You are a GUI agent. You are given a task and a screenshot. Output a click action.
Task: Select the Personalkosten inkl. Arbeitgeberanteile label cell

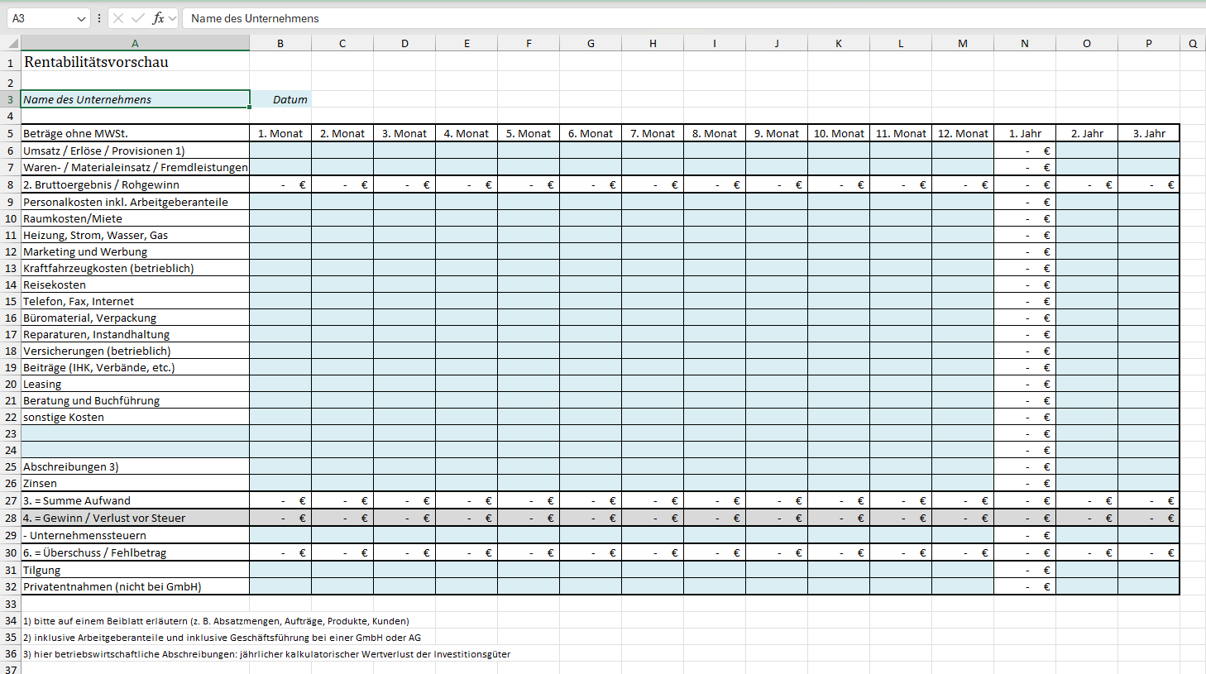pos(135,202)
